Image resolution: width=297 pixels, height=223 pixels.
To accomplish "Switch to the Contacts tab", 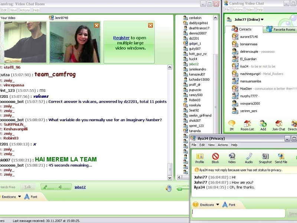I will tap(244, 29).
